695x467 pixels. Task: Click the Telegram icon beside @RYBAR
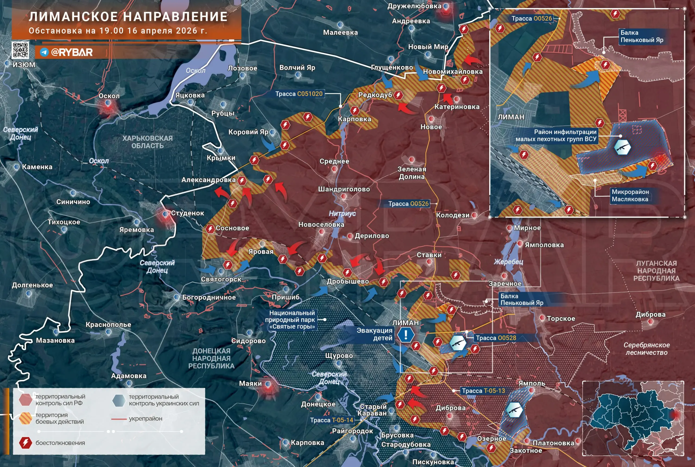44,52
